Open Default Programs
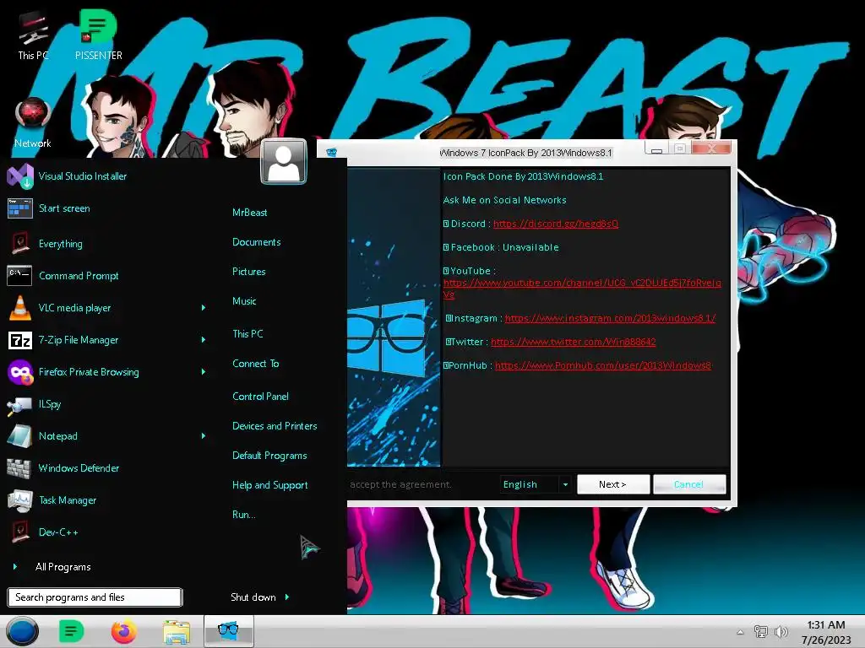The image size is (865, 648). click(269, 456)
